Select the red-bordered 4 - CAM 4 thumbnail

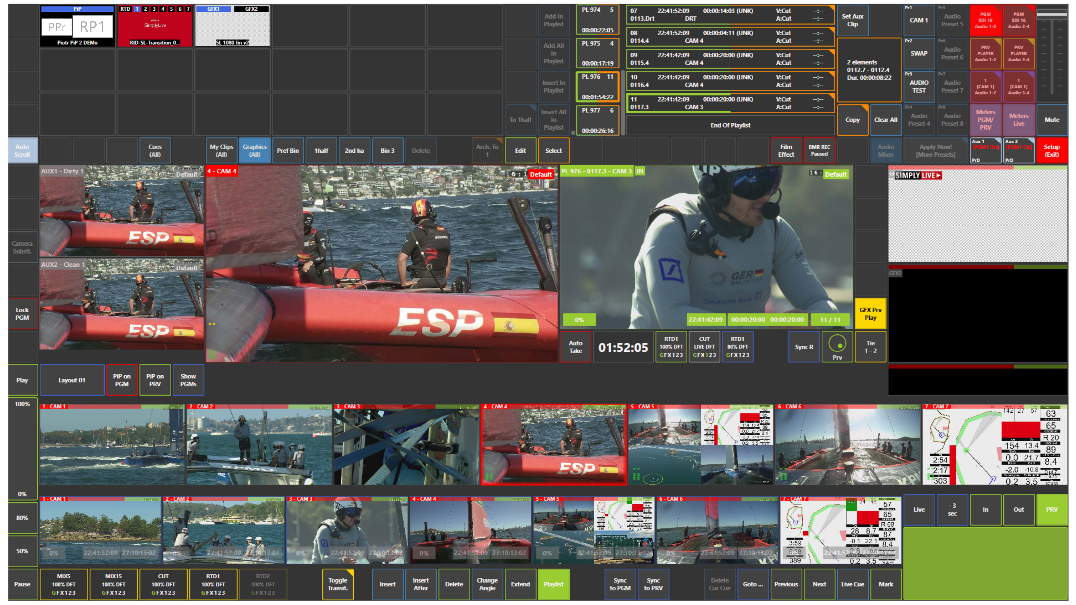(x=553, y=444)
